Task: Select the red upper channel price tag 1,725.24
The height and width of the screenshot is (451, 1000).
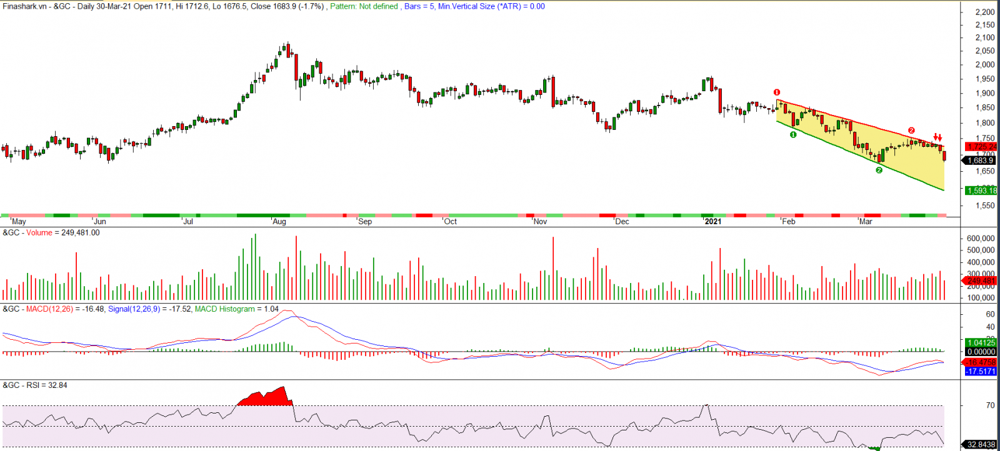Action: click(981, 147)
